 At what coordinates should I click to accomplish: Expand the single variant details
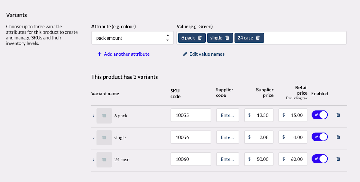(x=94, y=138)
